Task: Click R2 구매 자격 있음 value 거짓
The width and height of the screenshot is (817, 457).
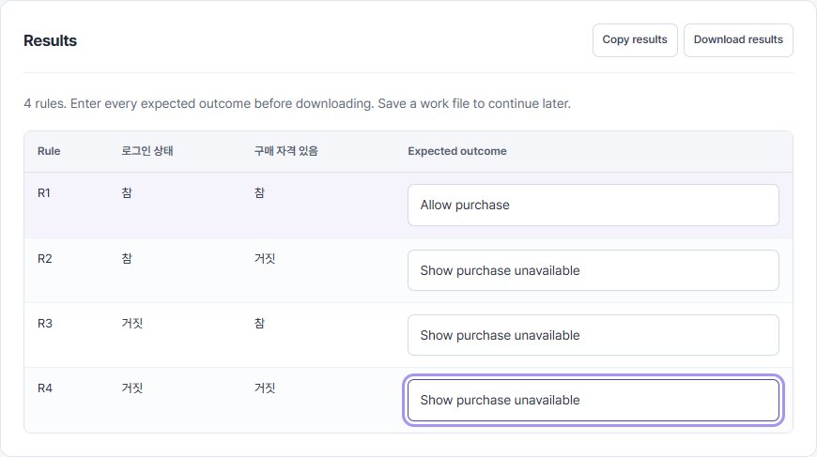Action: tap(265, 259)
